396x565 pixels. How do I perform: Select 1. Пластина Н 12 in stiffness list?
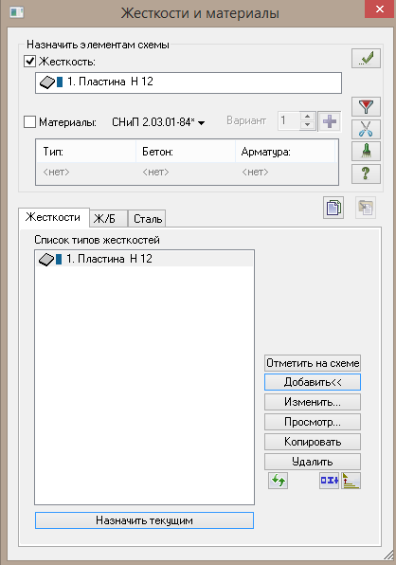pyautogui.click(x=144, y=259)
